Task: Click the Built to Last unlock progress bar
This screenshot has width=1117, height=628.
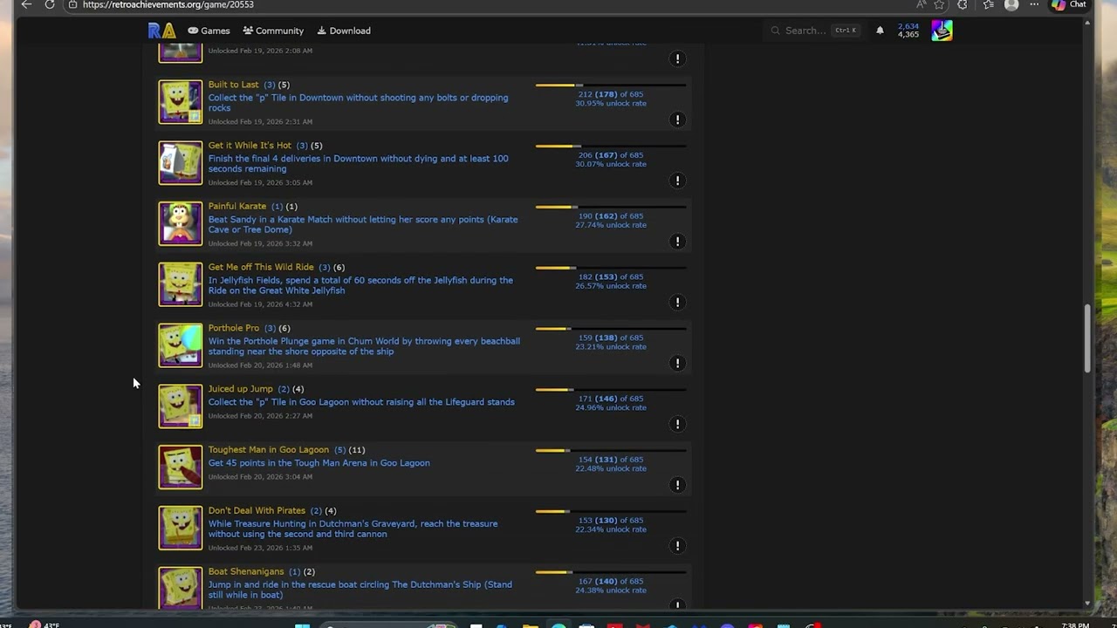Action: pos(611,85)
